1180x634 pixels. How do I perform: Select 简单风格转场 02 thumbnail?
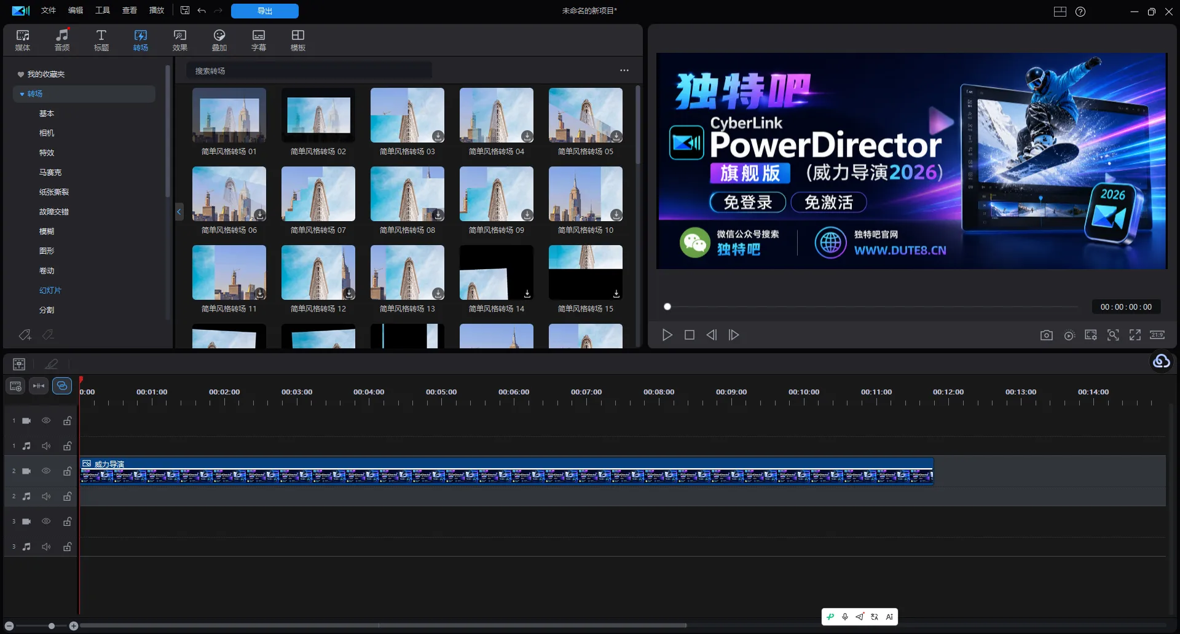tap(318, 115)
